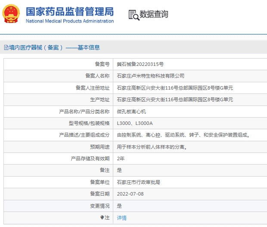This screenshot has width=267, height=227.
Task: Select product name 微孔板离心机
Action: [131, 112]
